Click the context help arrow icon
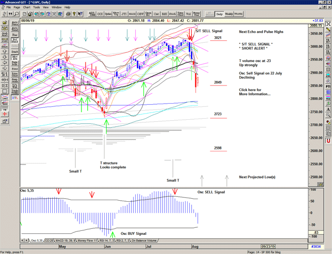Image resolution: width=332 pixels, height=254 pixels. pos(80,14)
